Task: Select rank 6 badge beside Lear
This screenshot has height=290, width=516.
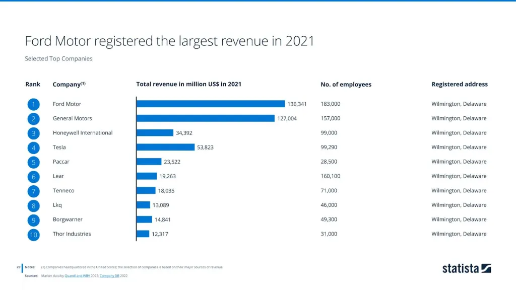Action: (33, 177)
